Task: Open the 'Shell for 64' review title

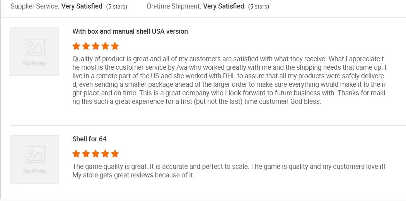Action: click(89, 139)
